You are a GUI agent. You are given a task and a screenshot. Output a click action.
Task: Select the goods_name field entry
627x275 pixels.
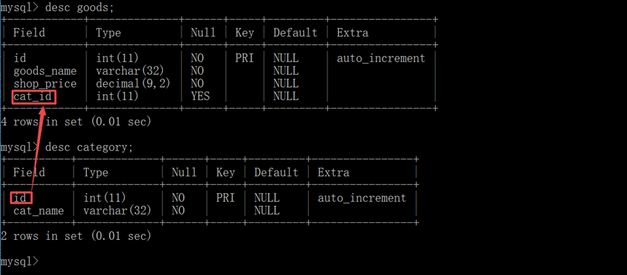click(45, 71)
